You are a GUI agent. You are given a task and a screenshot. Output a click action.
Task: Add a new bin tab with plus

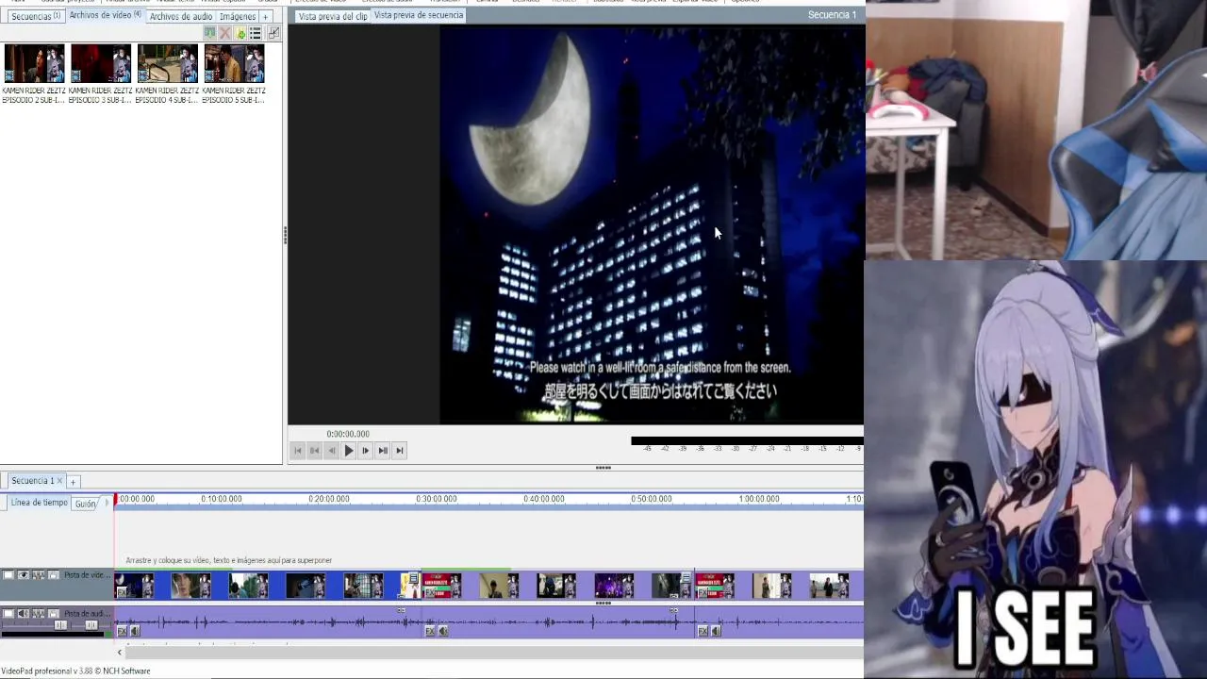(x=265, y=16)
